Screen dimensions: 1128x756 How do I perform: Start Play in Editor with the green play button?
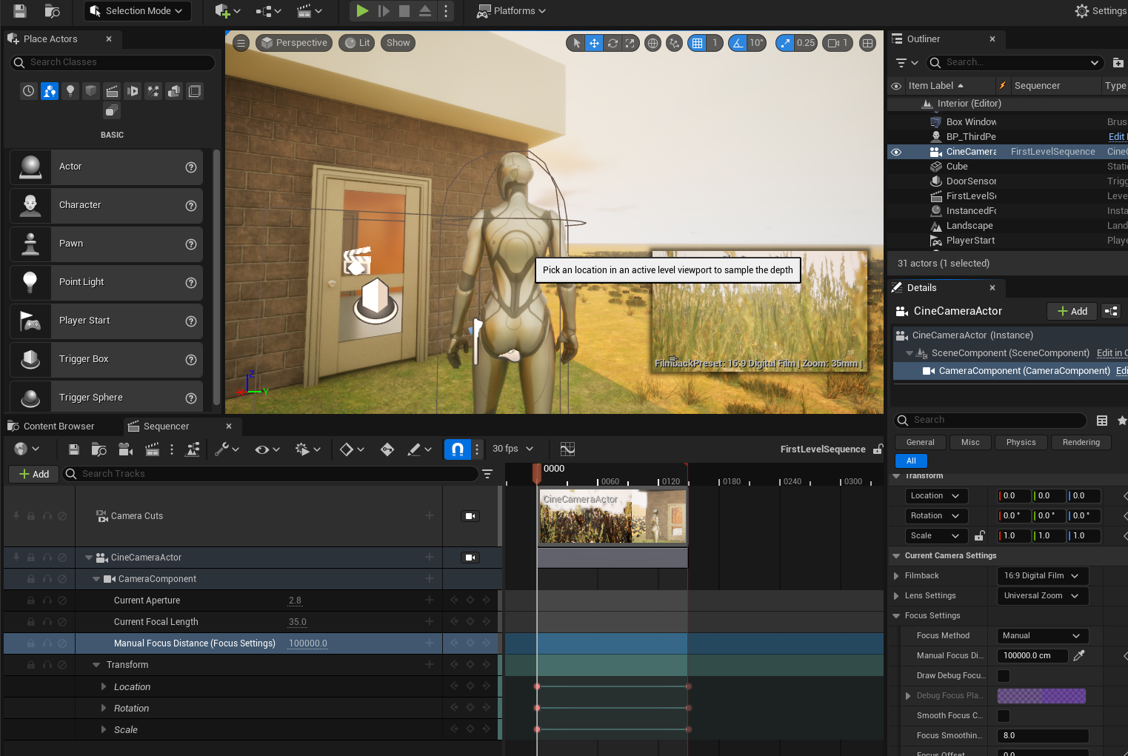click(362, 10)
